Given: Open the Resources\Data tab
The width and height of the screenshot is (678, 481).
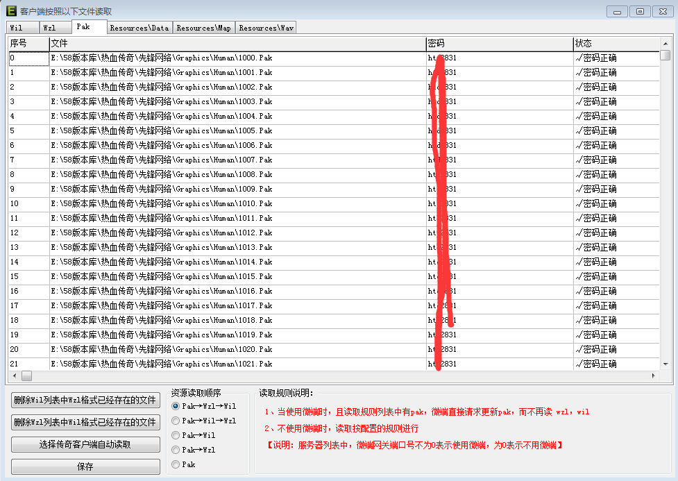Looking at the screenshot, I should (139, 28).
